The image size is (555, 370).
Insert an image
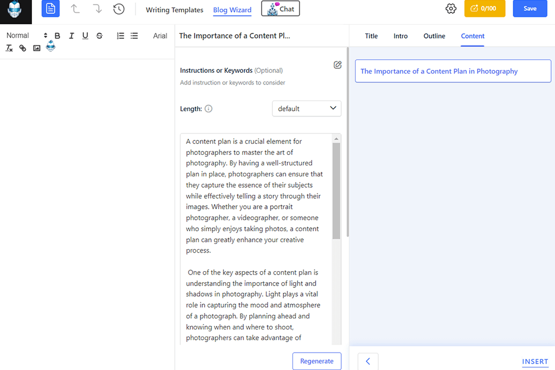37,48
